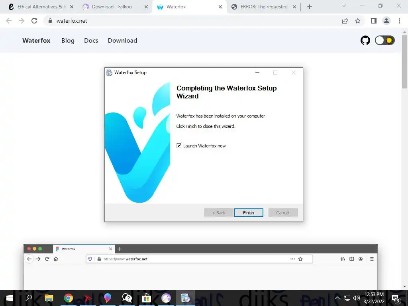The width and height of the screenshot is (408, 306).
Task: Open network status tray icon
Action: coord(347,298)
